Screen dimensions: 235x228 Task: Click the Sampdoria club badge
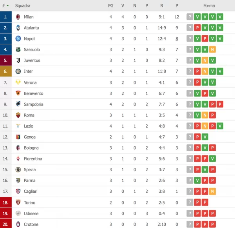(18, 104)
